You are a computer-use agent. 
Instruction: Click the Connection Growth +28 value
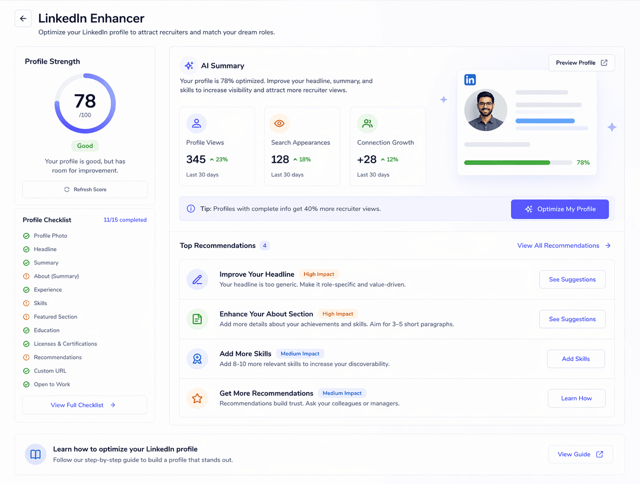tap(367, 159)
